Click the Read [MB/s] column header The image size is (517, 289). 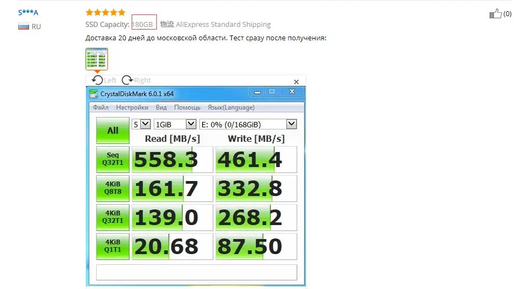[173, 139]
